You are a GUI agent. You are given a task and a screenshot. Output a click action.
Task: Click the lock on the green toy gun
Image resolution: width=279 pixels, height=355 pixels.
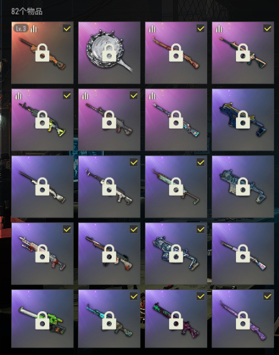(42, 321)
